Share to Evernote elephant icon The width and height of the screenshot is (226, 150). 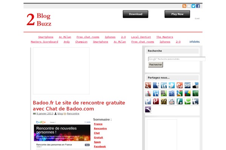point(164,93)
